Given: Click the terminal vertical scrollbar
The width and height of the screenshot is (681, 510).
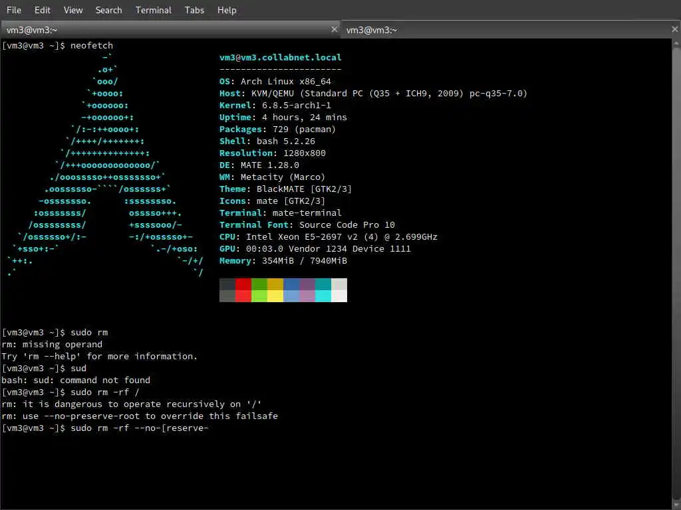Looking at the screenshot, I should tap(676, 274).
